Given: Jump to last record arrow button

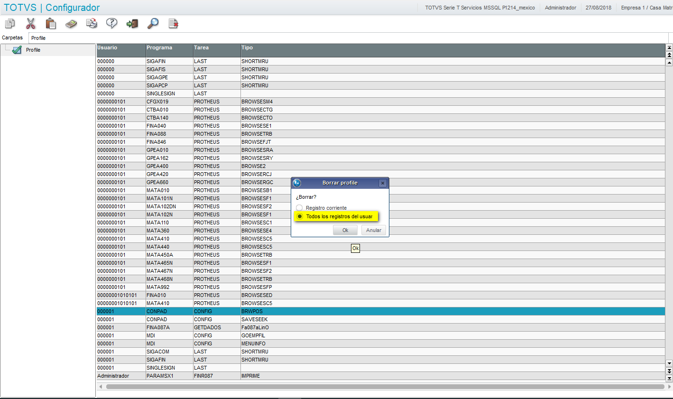Looking at the screenshot, I should [669, 378].
